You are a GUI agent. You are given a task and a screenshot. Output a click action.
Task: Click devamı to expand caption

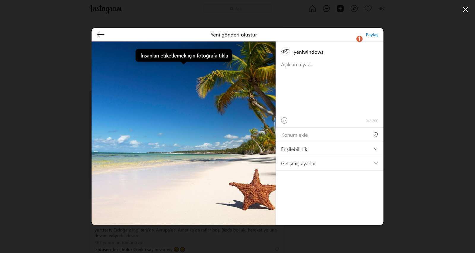(133, 236)
